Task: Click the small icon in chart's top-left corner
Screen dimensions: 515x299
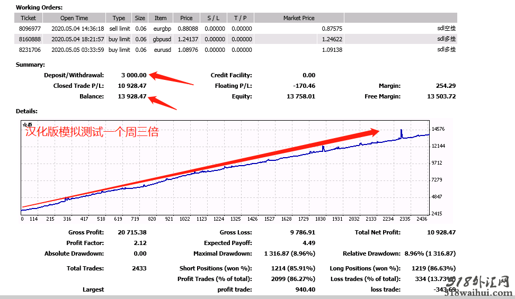Action: pos(24,125)
